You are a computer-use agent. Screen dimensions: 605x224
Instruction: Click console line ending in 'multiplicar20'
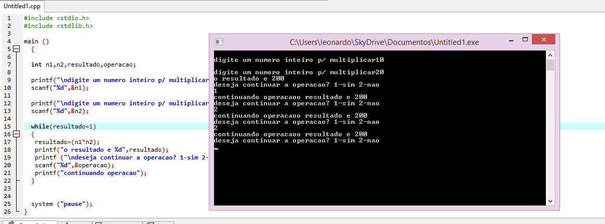pos(299,72)
